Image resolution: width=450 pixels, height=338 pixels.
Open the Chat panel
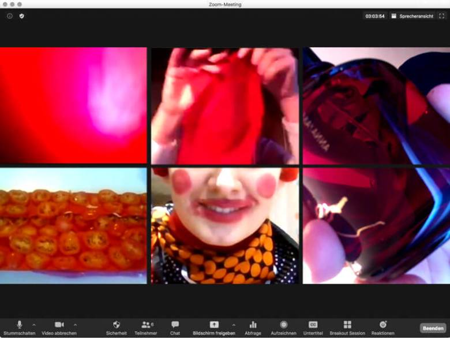175,328
